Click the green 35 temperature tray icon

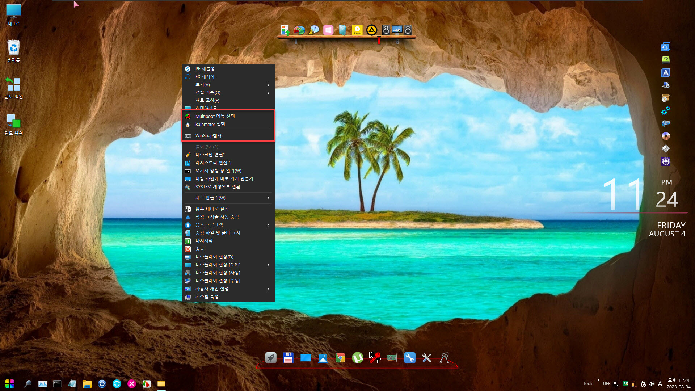tap(625, 384)
